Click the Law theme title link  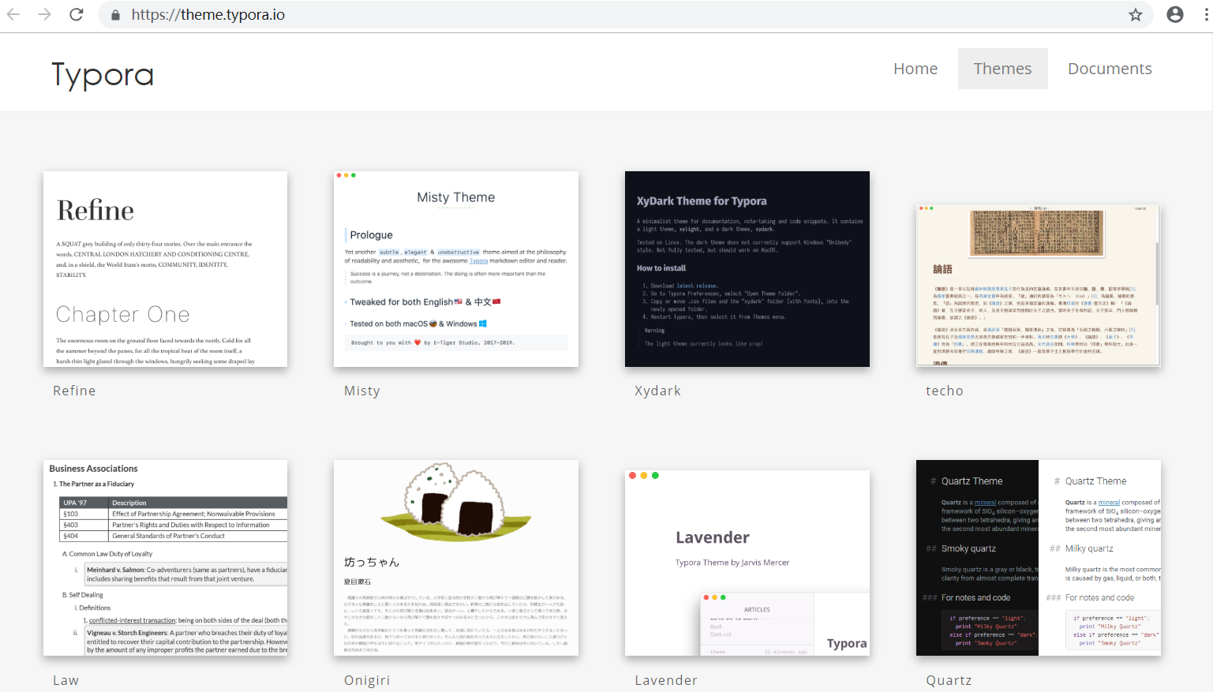(66, 680)
